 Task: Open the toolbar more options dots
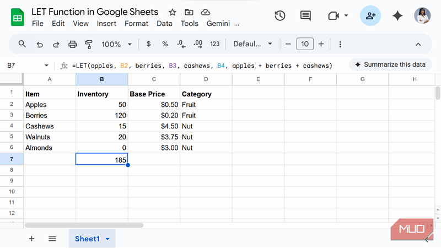[340, 44]
